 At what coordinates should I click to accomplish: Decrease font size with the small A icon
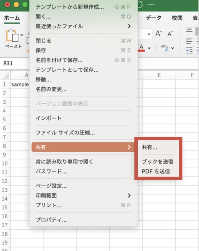click(170, 34)
